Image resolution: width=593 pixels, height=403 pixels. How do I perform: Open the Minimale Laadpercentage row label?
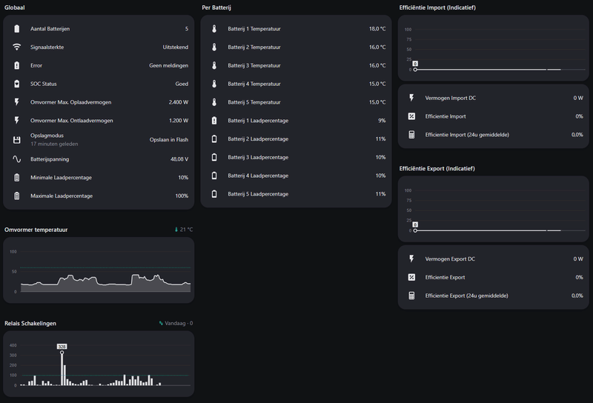[61, 177]
